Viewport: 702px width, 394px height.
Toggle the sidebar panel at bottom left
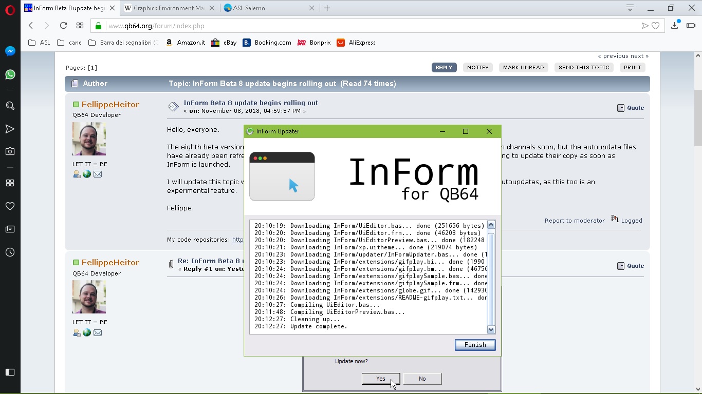(10, 372)
